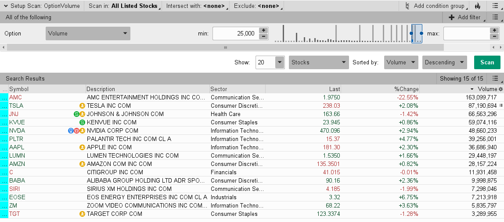
Task: Click ZM last price 68.22
Action: (x=333, y=206)
